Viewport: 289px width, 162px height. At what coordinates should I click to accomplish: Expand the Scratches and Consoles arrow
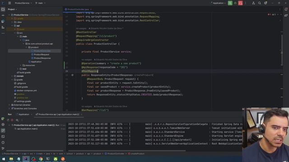[9, 108]
